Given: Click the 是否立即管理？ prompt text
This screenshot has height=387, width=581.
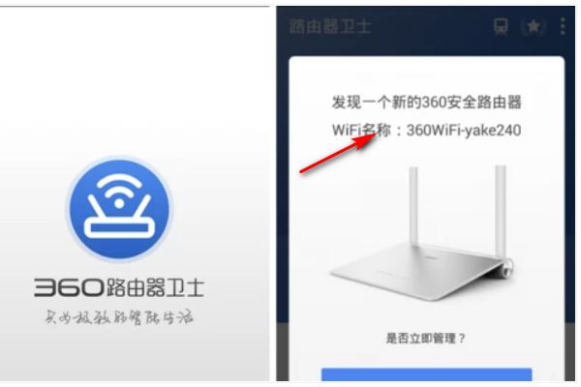Looking at the screenshot, I should (x=426, y=338).
